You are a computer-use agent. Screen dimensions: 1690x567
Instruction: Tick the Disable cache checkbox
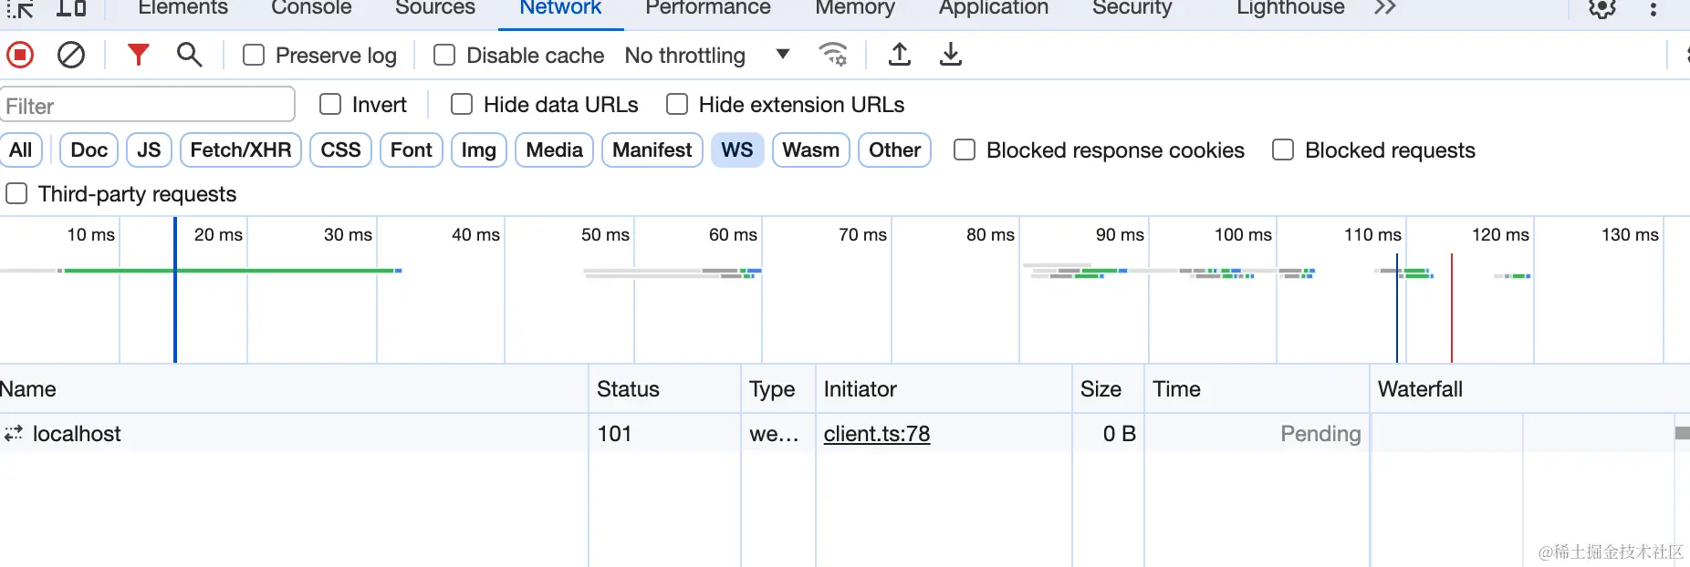click(444, 56)
